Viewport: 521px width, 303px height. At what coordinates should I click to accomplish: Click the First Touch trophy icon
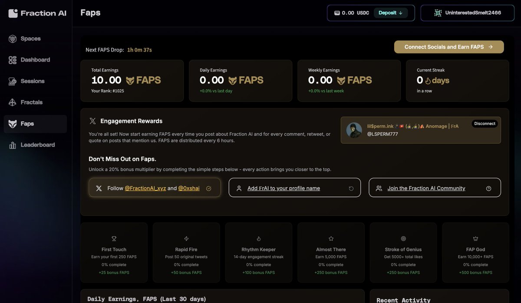coord(114,238)
